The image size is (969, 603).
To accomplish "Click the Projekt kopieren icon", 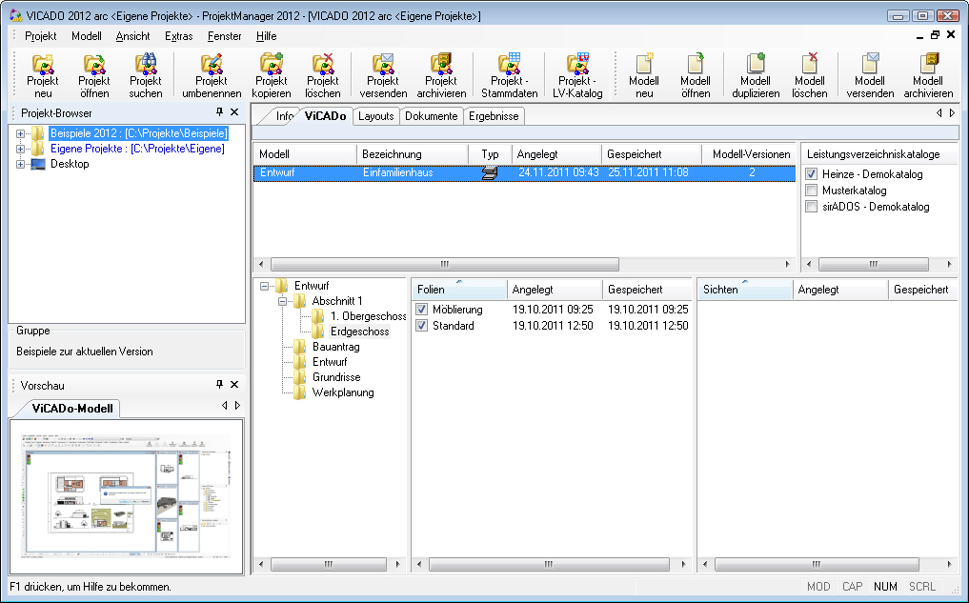I will coord(272,75).
